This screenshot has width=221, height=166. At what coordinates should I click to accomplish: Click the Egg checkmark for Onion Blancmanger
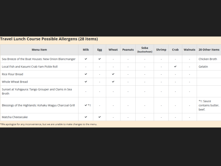(x=99, y=59)
